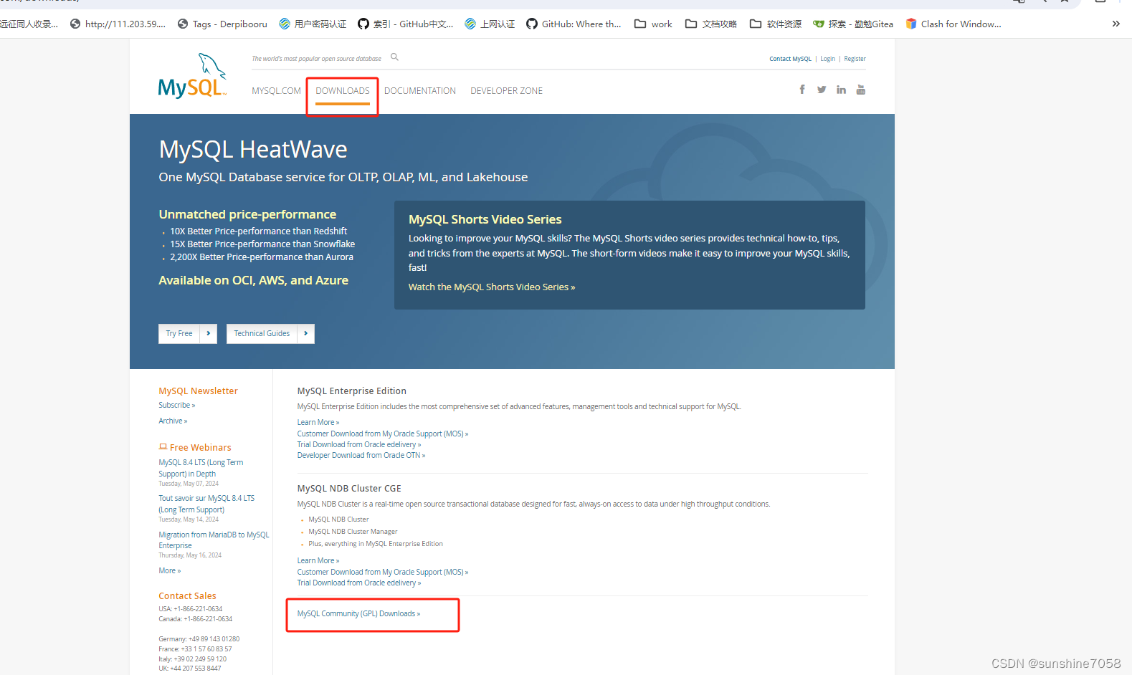1132x675 pixels.
Task: Open the 用户密码认证 bookmark
Action: point(313,24)
